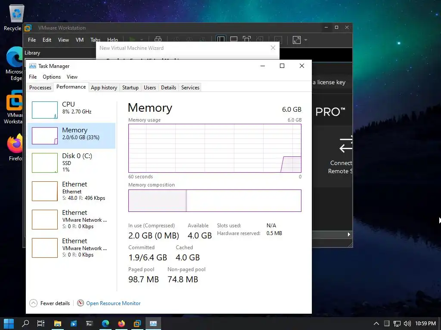This screenshot has height=330, width=441.
Task: Click the send Ctrl+Alt+Del icon in VMware toolbar
Action: [x=158, y=40]
